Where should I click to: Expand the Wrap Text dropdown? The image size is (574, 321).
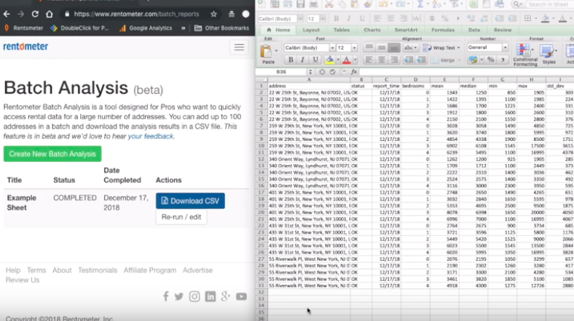(x=458, y=48)
